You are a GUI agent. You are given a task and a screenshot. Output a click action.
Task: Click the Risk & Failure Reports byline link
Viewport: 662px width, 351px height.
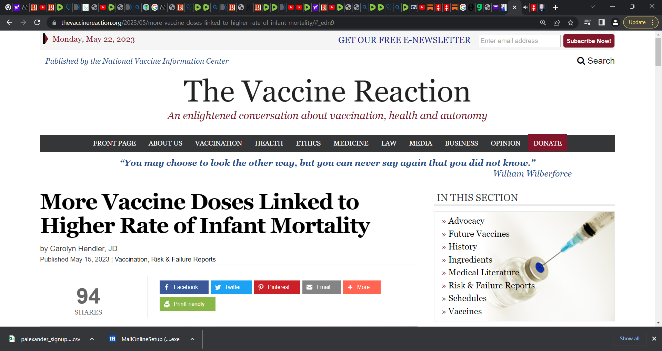183,259
